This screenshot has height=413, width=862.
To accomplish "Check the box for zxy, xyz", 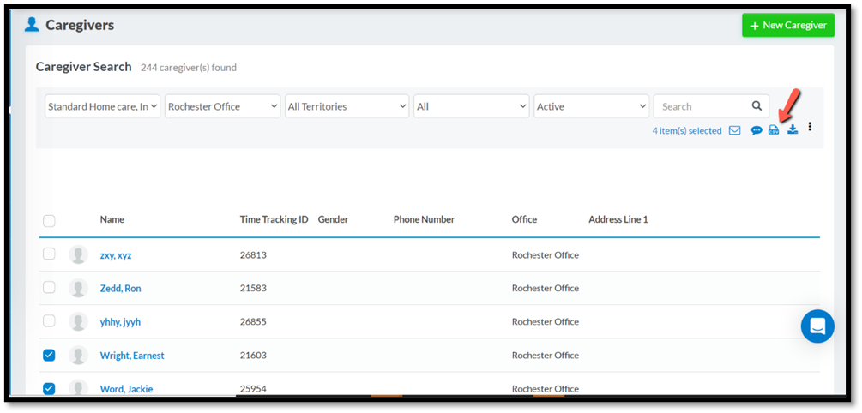I will pos(49,254).
